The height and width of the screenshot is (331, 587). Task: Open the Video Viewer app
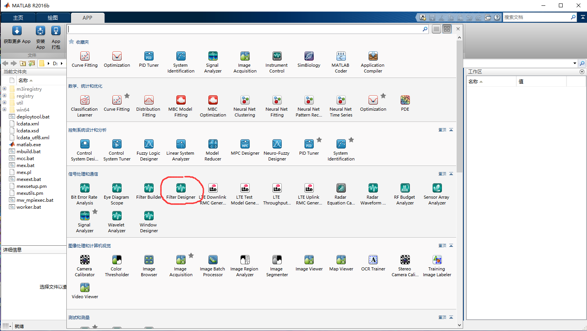click(85, 291)
